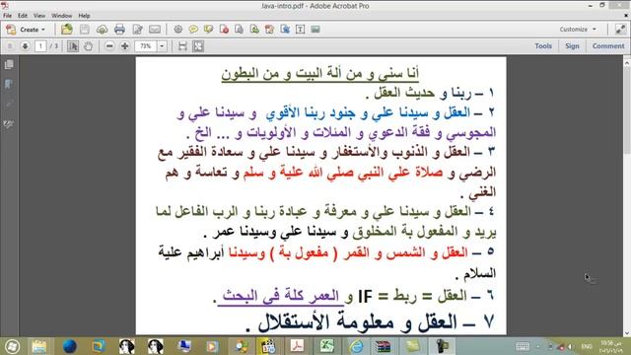
Task: Open the Comment pane
Action: [608, 46]
